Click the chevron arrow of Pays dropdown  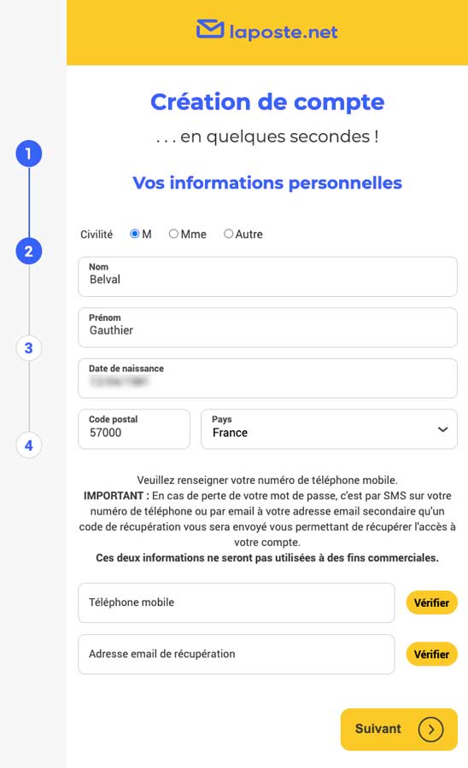pos(442,429)
